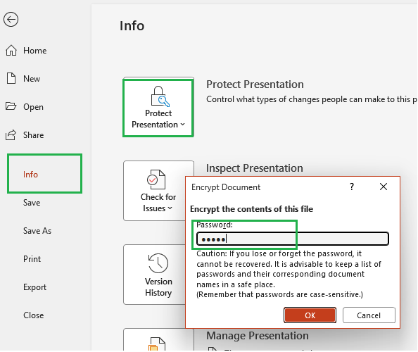Confirm encryption with the OK button
This screenshot has height=352, width=418.
(310, 315)
